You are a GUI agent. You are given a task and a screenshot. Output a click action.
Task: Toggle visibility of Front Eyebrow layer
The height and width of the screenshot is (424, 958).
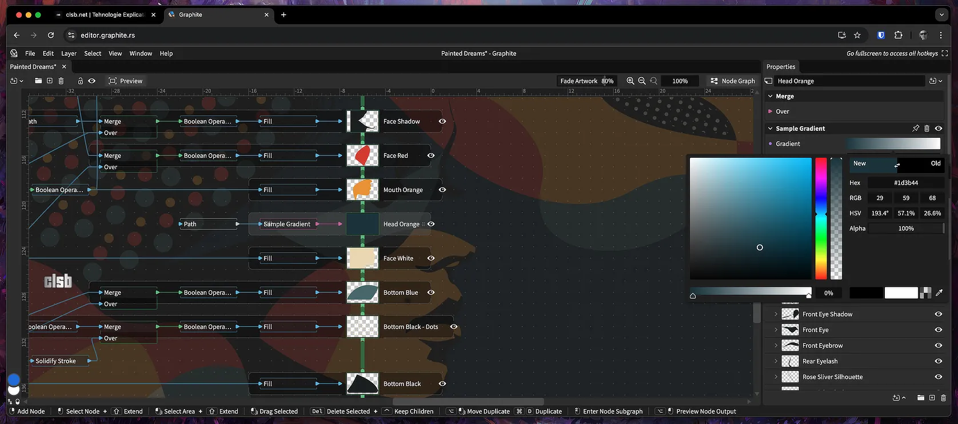938,346
